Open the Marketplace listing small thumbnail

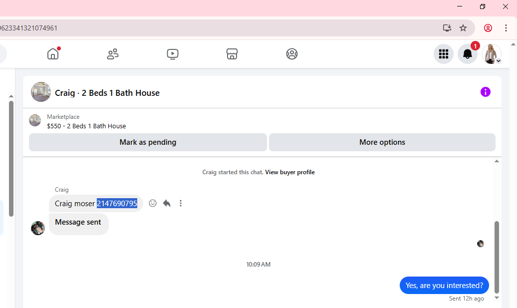[x=35, y=120]
